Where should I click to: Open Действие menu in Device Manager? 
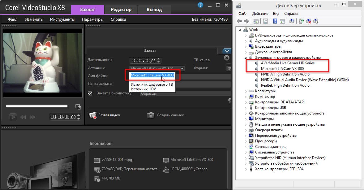(260, 14)
